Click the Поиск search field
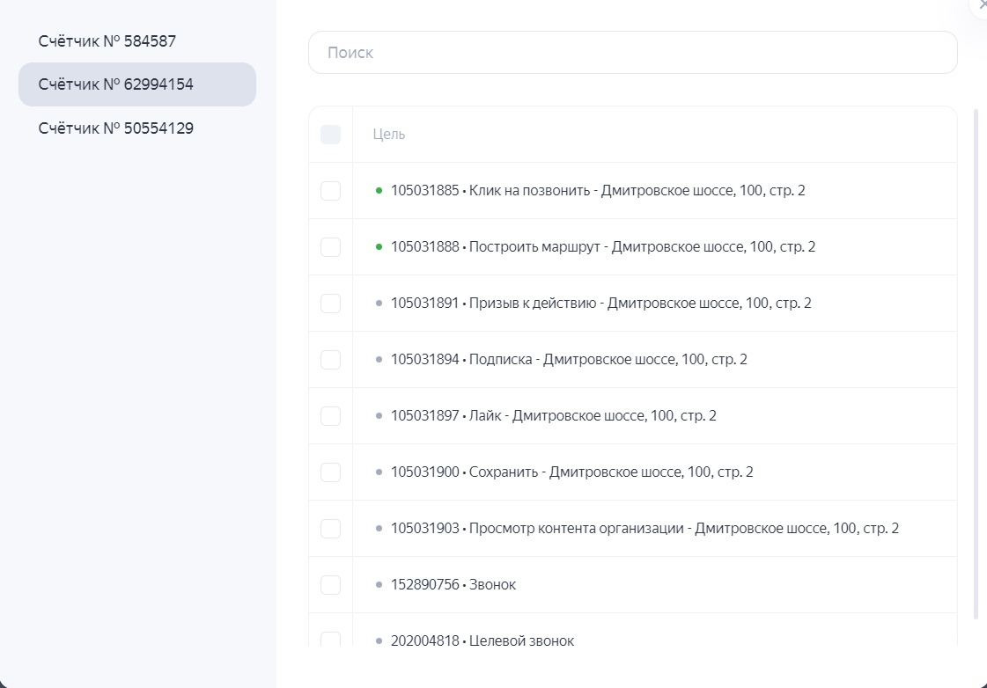The height and width of the screenshot is (688, 987). pyautogui.click(x=632, y=52)
